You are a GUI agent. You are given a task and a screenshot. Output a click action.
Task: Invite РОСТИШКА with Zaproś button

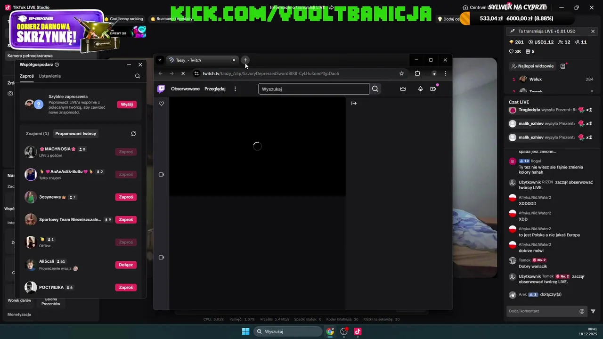coord(126,287)
